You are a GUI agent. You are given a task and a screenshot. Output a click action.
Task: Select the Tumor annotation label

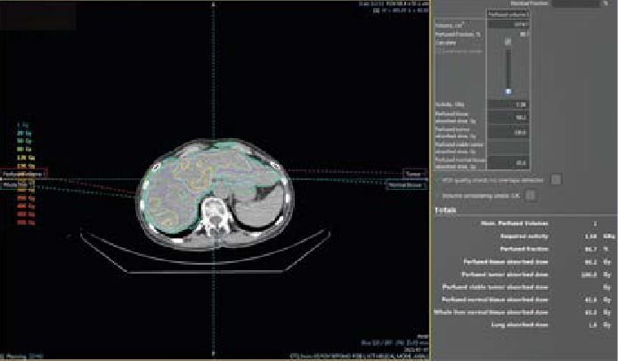412,174
